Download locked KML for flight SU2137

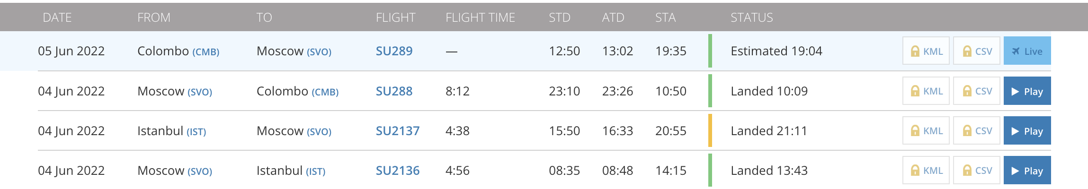coord(926,131)
